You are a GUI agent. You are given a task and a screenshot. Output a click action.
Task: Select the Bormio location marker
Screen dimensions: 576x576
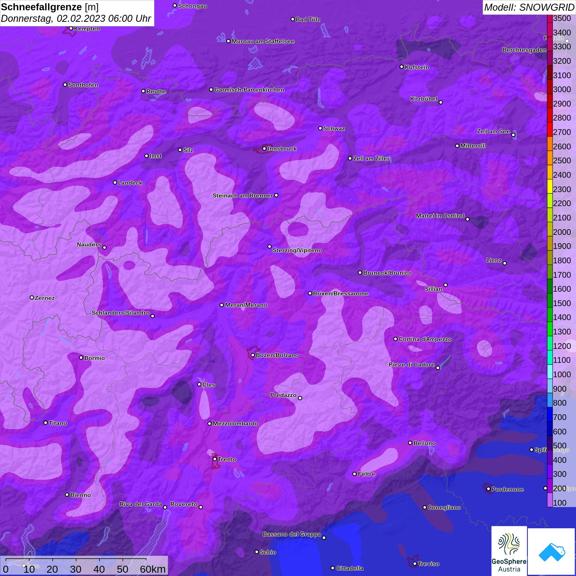81,358
